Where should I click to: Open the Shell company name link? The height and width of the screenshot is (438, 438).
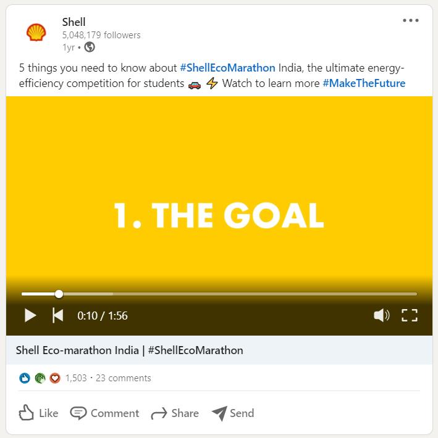coord(74,22)
